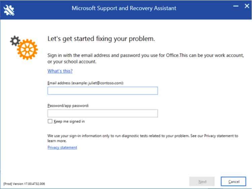Screen dimensions: 252x189
Task: Focus the Password/app password field
Action: [x=103, y=113]
